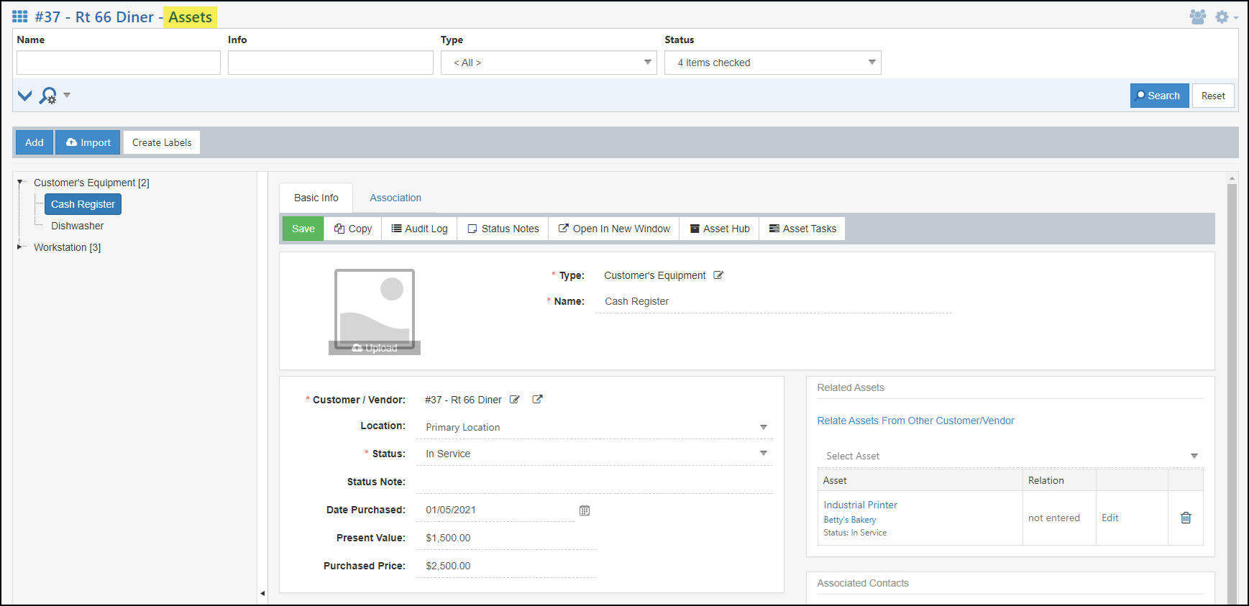This screenshot has width=1249, height=606.
Task: Select the Basic Info tab
Action: click(316, 198)
